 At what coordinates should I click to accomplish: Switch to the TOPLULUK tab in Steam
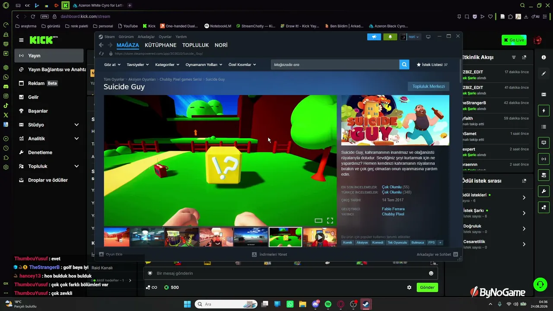pos(195,45)
